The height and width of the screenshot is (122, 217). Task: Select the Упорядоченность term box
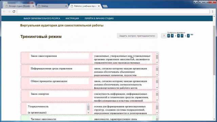click(57, 109)
